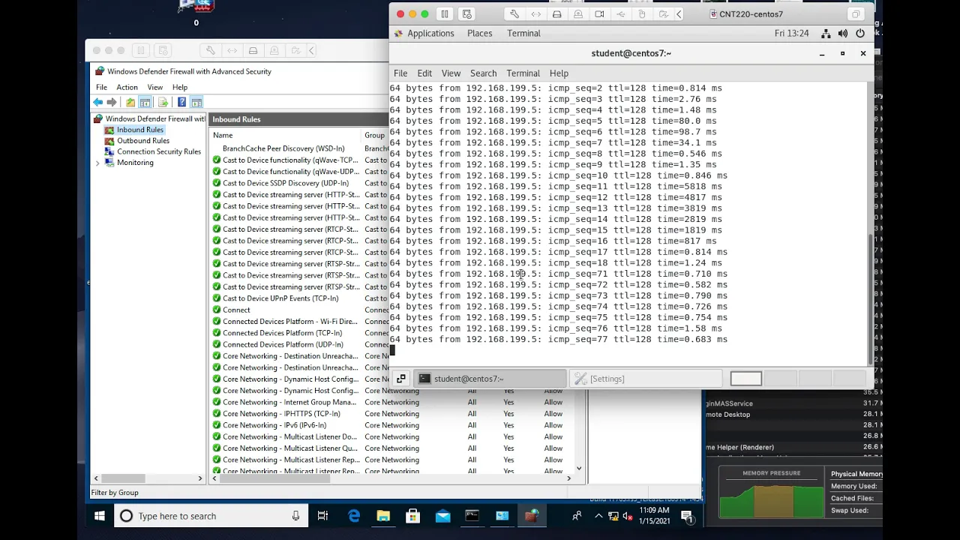This screenshot has width=960, height=540.
Task: Select first workspace in CentOS workspace switcher
Action: tap(746, 379)
